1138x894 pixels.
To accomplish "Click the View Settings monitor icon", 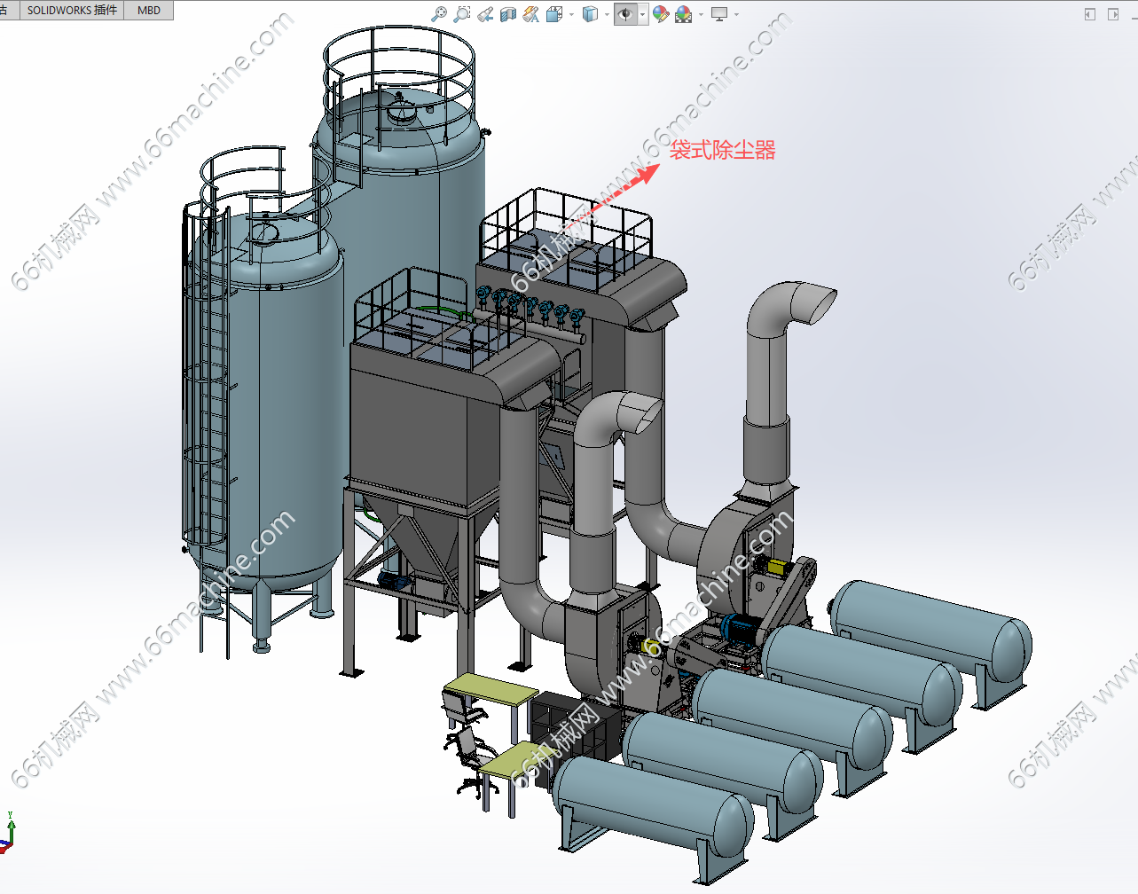I will click(x=718, y=14).
